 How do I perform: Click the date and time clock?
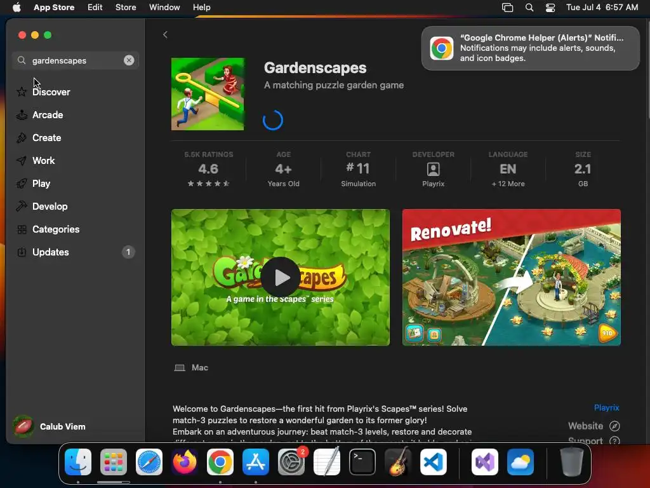[602, 7]
